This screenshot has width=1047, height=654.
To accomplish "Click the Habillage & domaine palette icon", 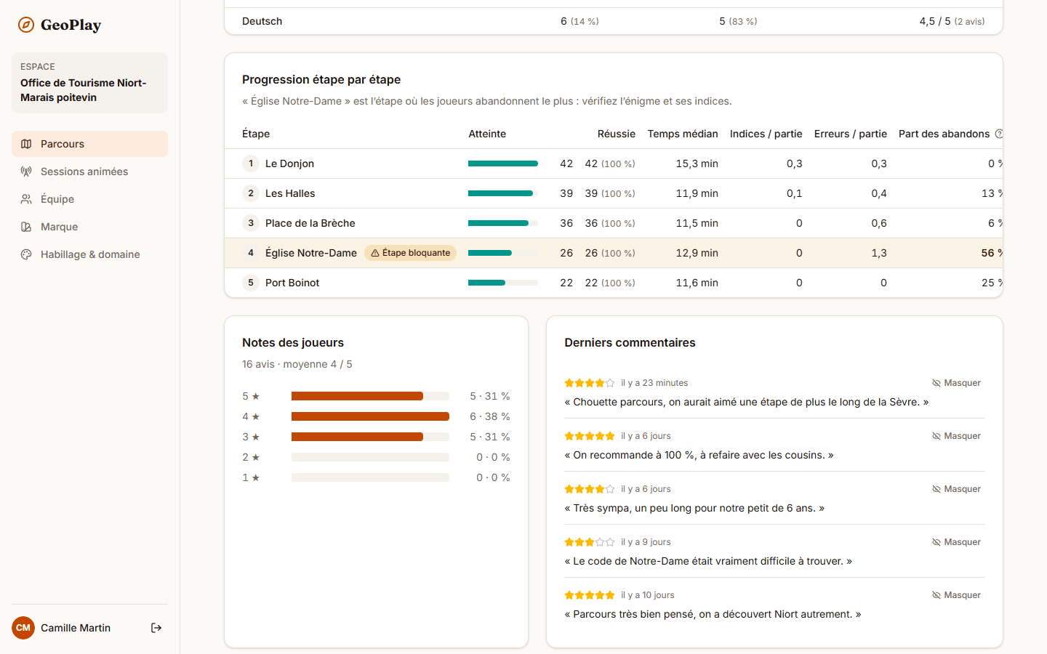I will [x=26, y=254].
